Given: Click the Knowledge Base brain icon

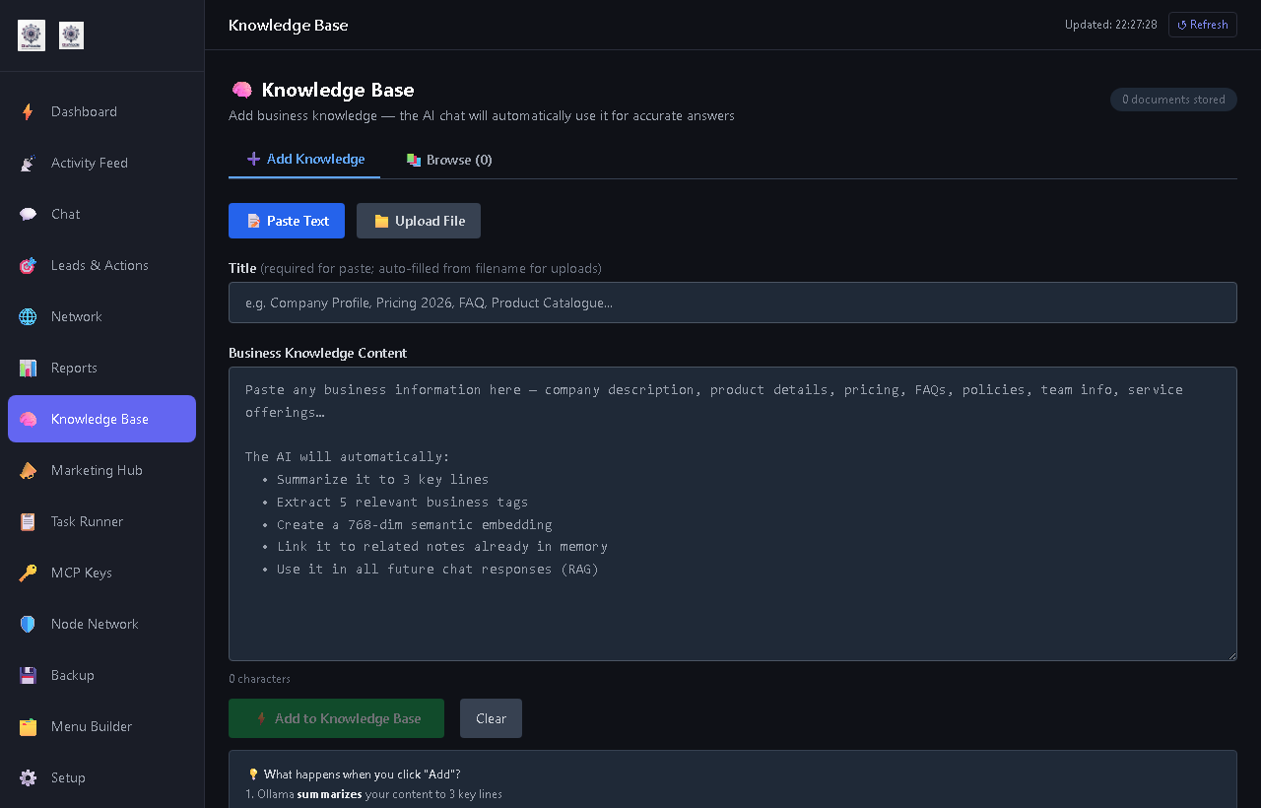Looking at the screenshot, I should [x=28, y=419].
